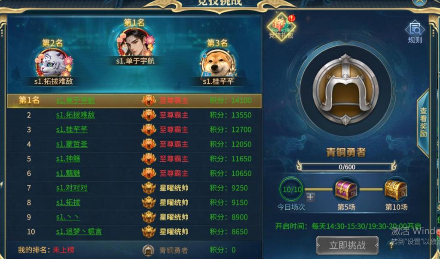Screen dimensions: 440x259
Task: Click the second place white tiger avatar
Action: tap(53, 63)
